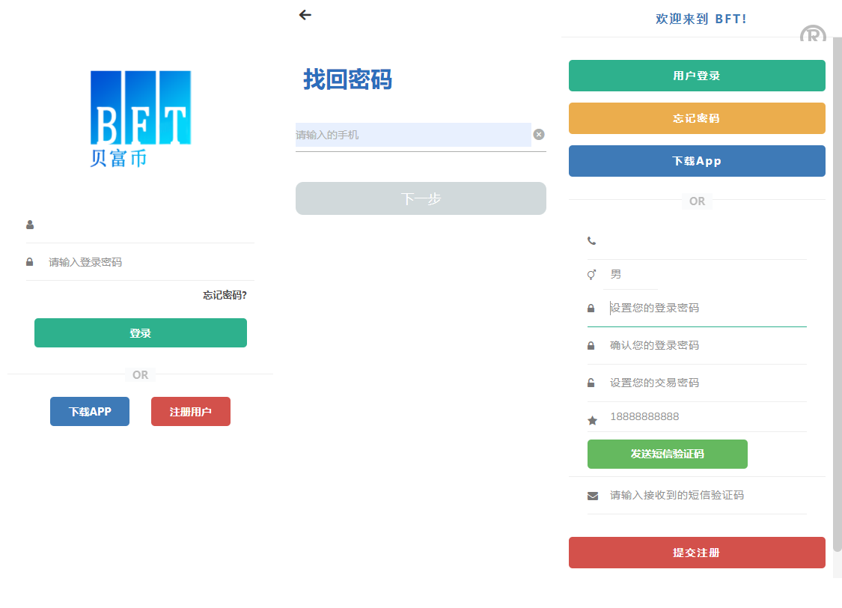Click the gender symbol icon

[592, 275]
